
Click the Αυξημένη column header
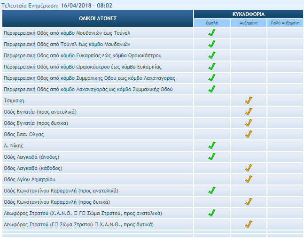pos(249,23)
